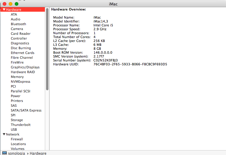
Task: Collapse the Network section triangle
Action: [x=4, y=134]
